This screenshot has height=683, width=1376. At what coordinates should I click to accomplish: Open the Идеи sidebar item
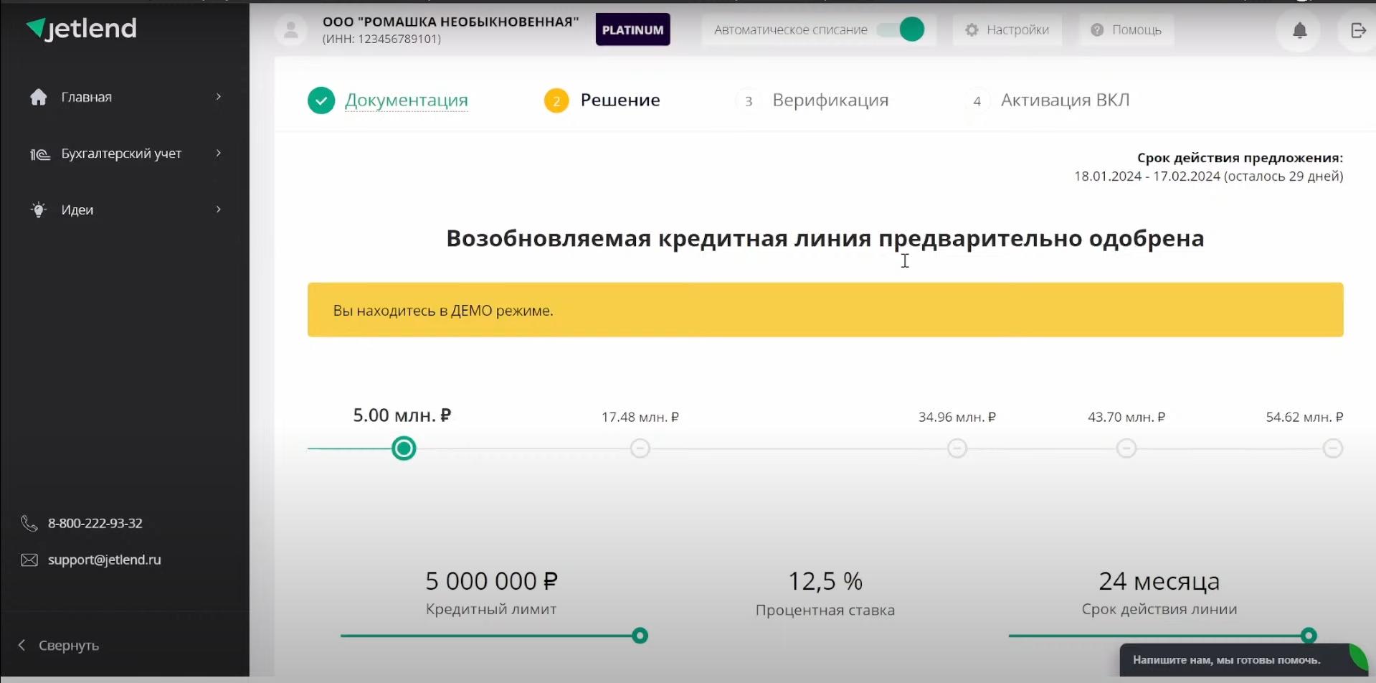point(125,209)
